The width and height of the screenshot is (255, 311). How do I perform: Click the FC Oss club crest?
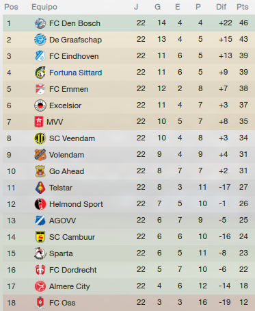coord(40,303)
